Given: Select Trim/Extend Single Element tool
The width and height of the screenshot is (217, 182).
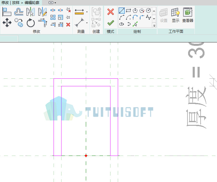Looking at the screenshot, I should pos(53,25).
